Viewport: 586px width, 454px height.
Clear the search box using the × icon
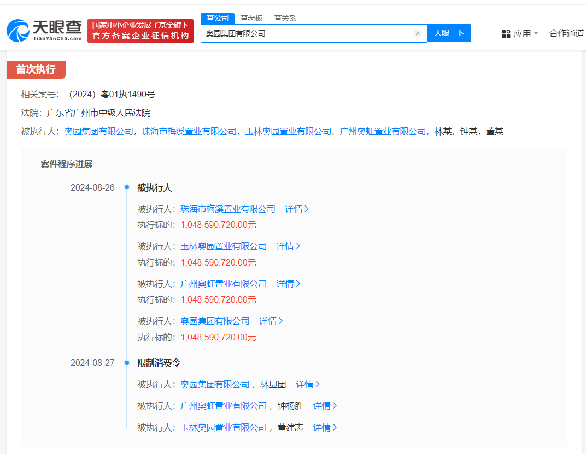[418, 33]
